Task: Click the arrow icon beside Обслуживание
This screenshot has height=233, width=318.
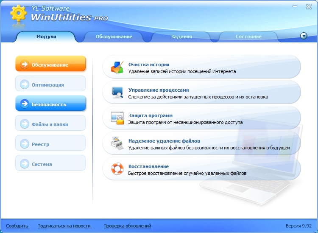Action: [25, 64]
